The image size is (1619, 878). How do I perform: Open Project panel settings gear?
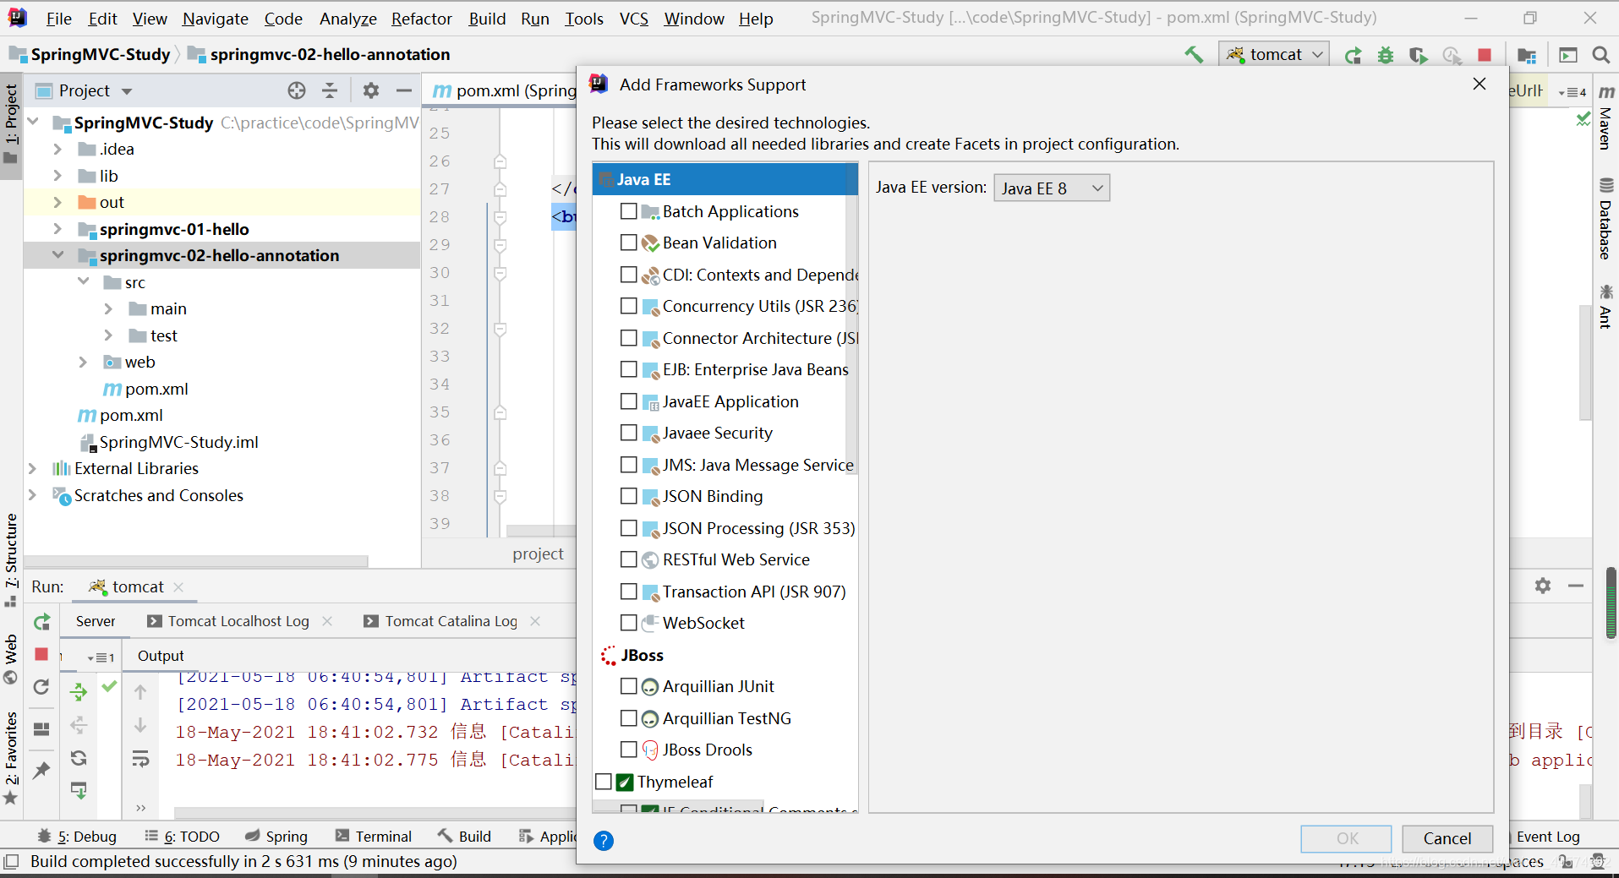(x=371, y=90)
